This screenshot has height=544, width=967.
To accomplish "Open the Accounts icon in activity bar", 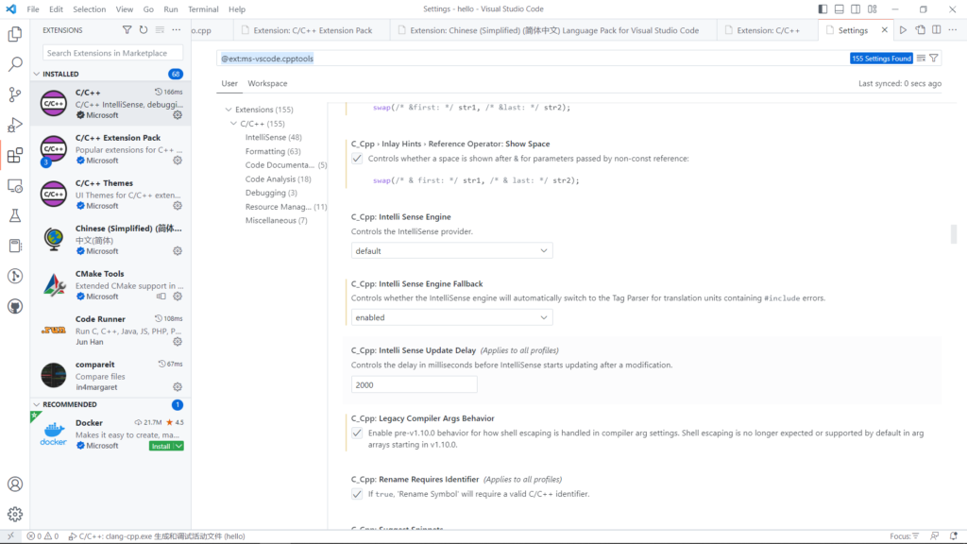I will tap(15, 484).
